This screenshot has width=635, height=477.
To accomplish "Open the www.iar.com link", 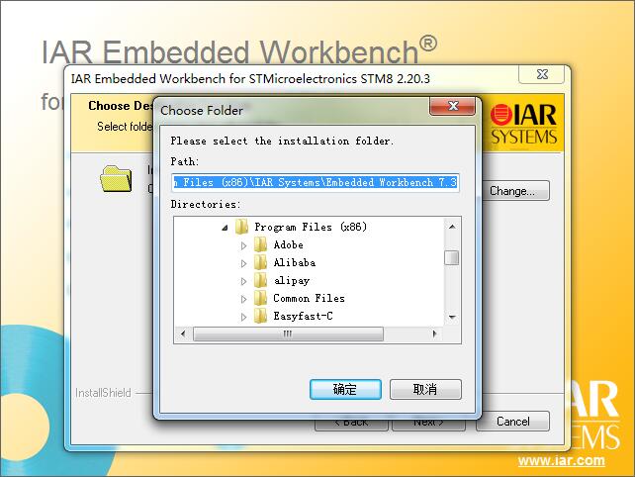I will 561,461.
